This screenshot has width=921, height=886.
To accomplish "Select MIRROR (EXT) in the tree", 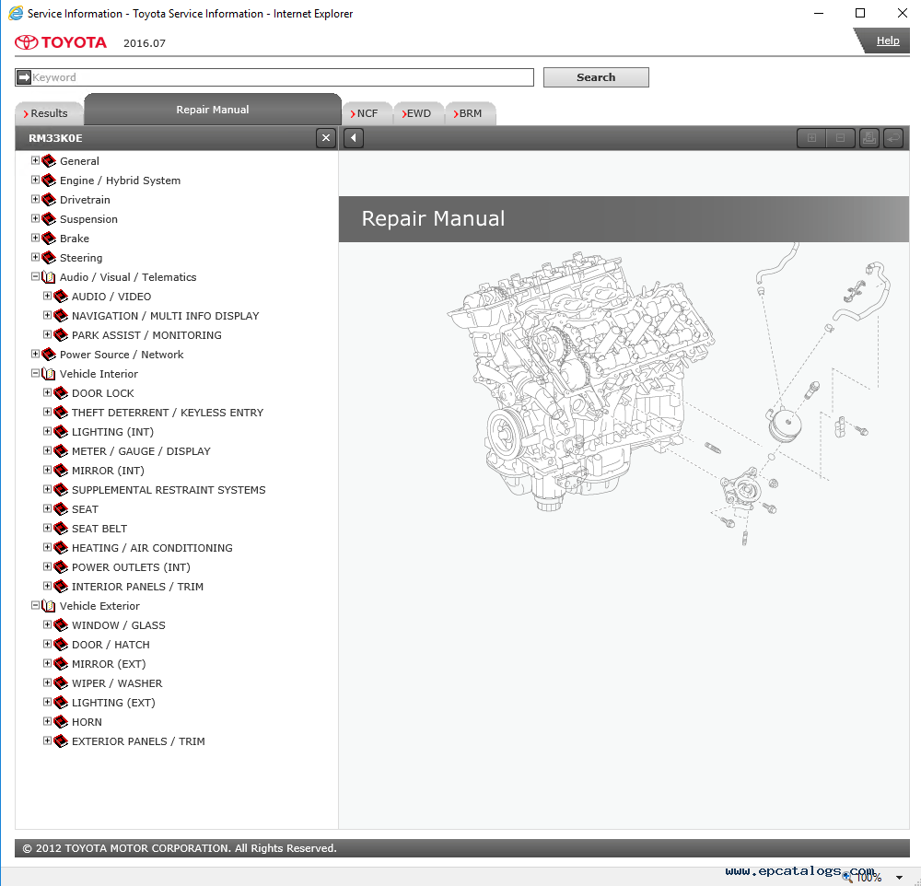I will 109,664.
